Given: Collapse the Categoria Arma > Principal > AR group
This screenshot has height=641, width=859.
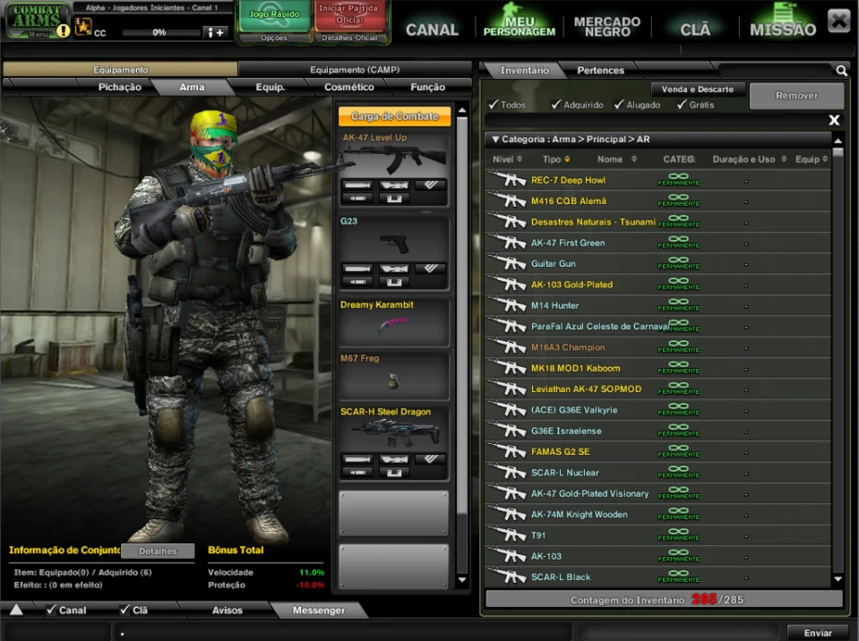Looking at the screenshot, I should tap(494, 140).
